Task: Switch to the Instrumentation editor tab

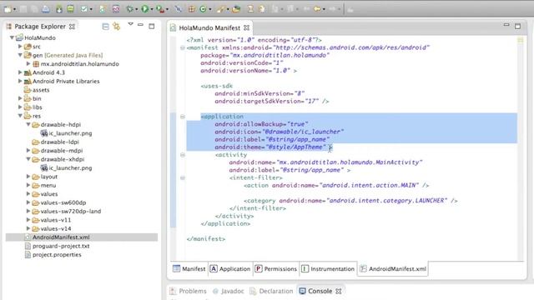Action: point(328,268)
